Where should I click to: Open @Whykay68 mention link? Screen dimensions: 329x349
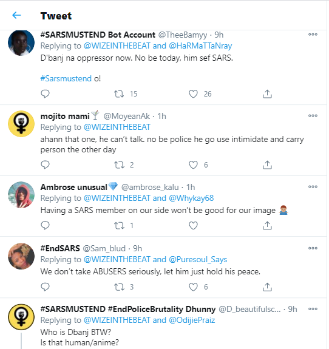(191, 198)
